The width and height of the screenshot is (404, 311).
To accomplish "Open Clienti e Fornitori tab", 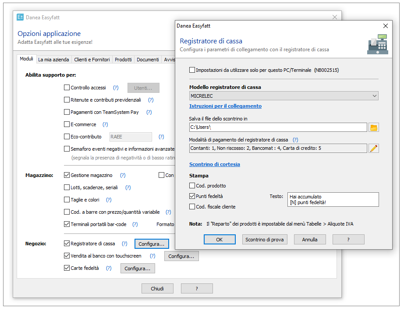I will 92,60.
